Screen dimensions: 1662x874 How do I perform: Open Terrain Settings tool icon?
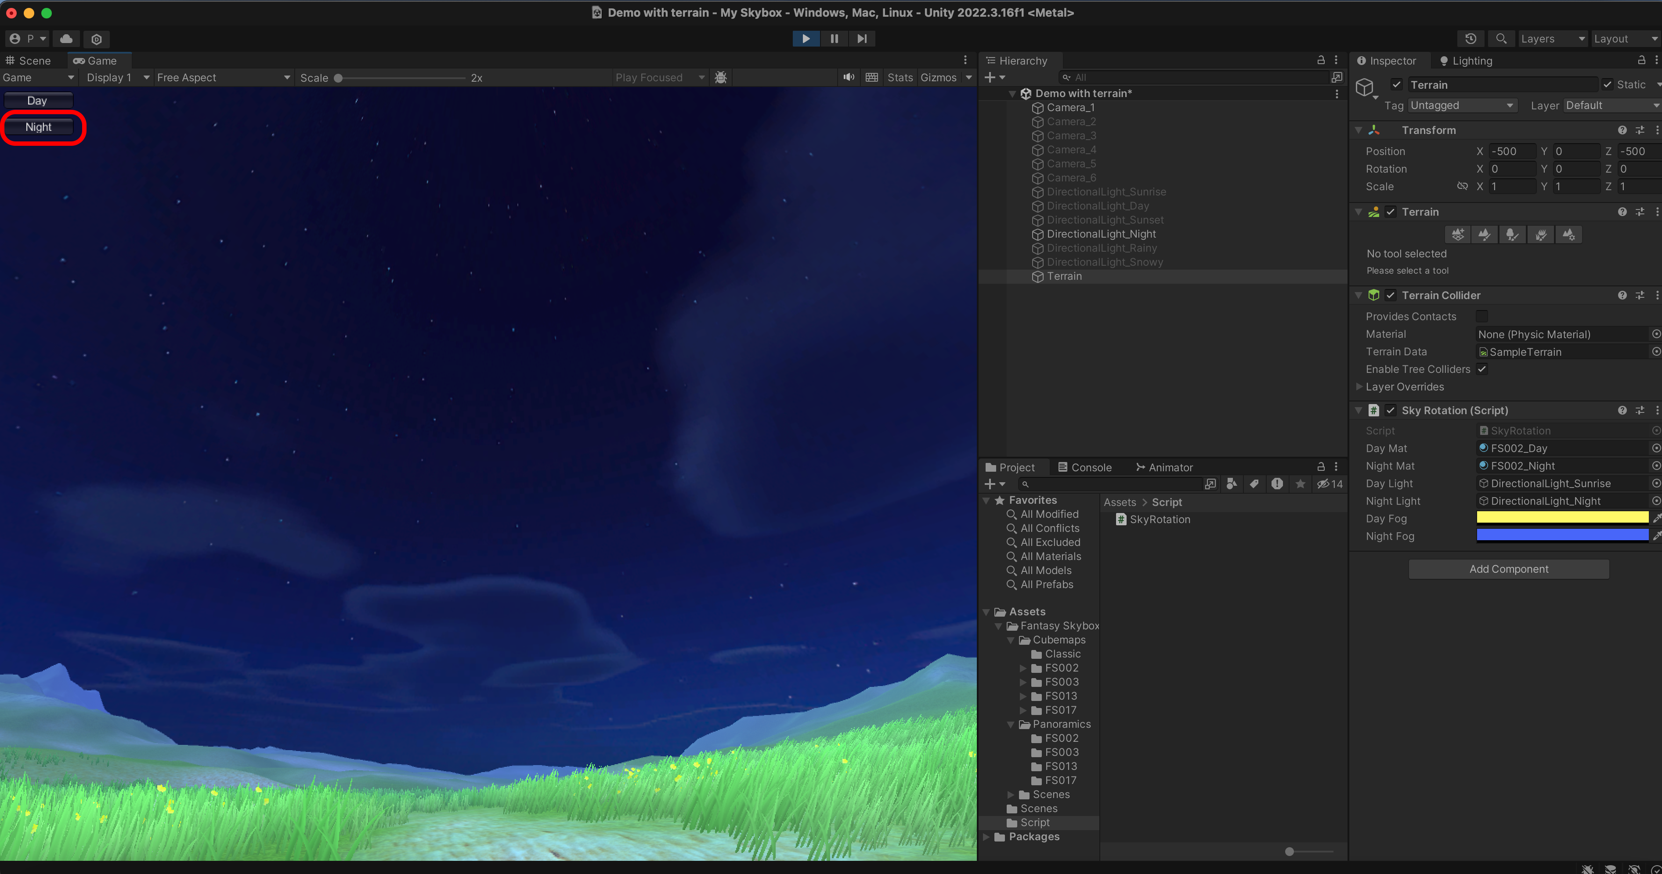1568,235
